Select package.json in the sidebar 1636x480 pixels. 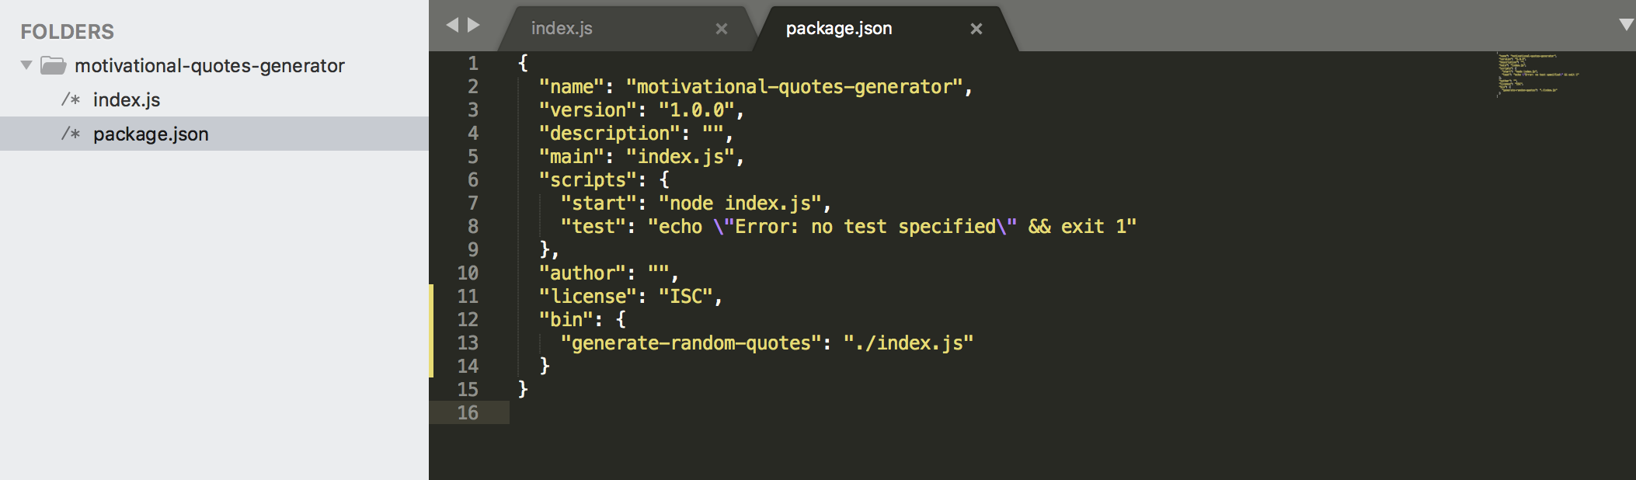click(151, 134)
